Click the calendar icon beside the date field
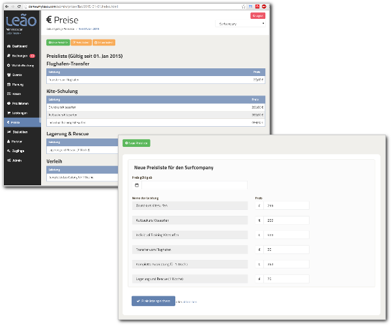 click(x=137, y=185)
